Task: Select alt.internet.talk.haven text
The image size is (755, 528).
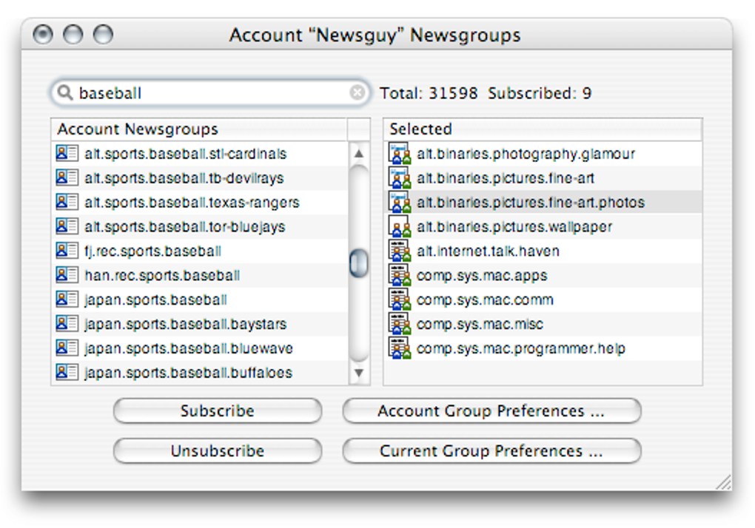Action: click(x=488, y=251)
